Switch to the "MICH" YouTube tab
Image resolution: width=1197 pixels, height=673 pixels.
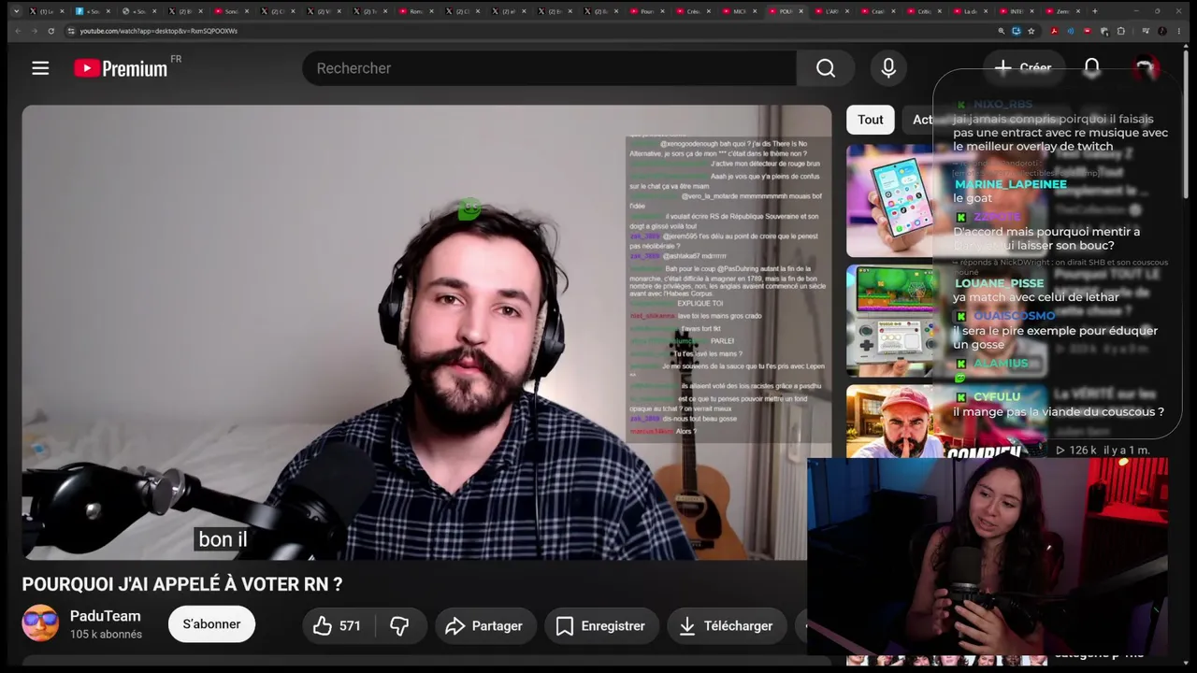coord(739,11)
